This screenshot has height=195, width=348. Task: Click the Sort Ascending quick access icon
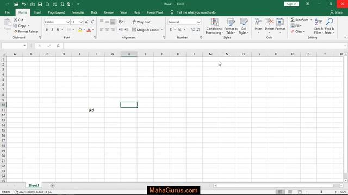pyautogui.click(x=55, y=4)
